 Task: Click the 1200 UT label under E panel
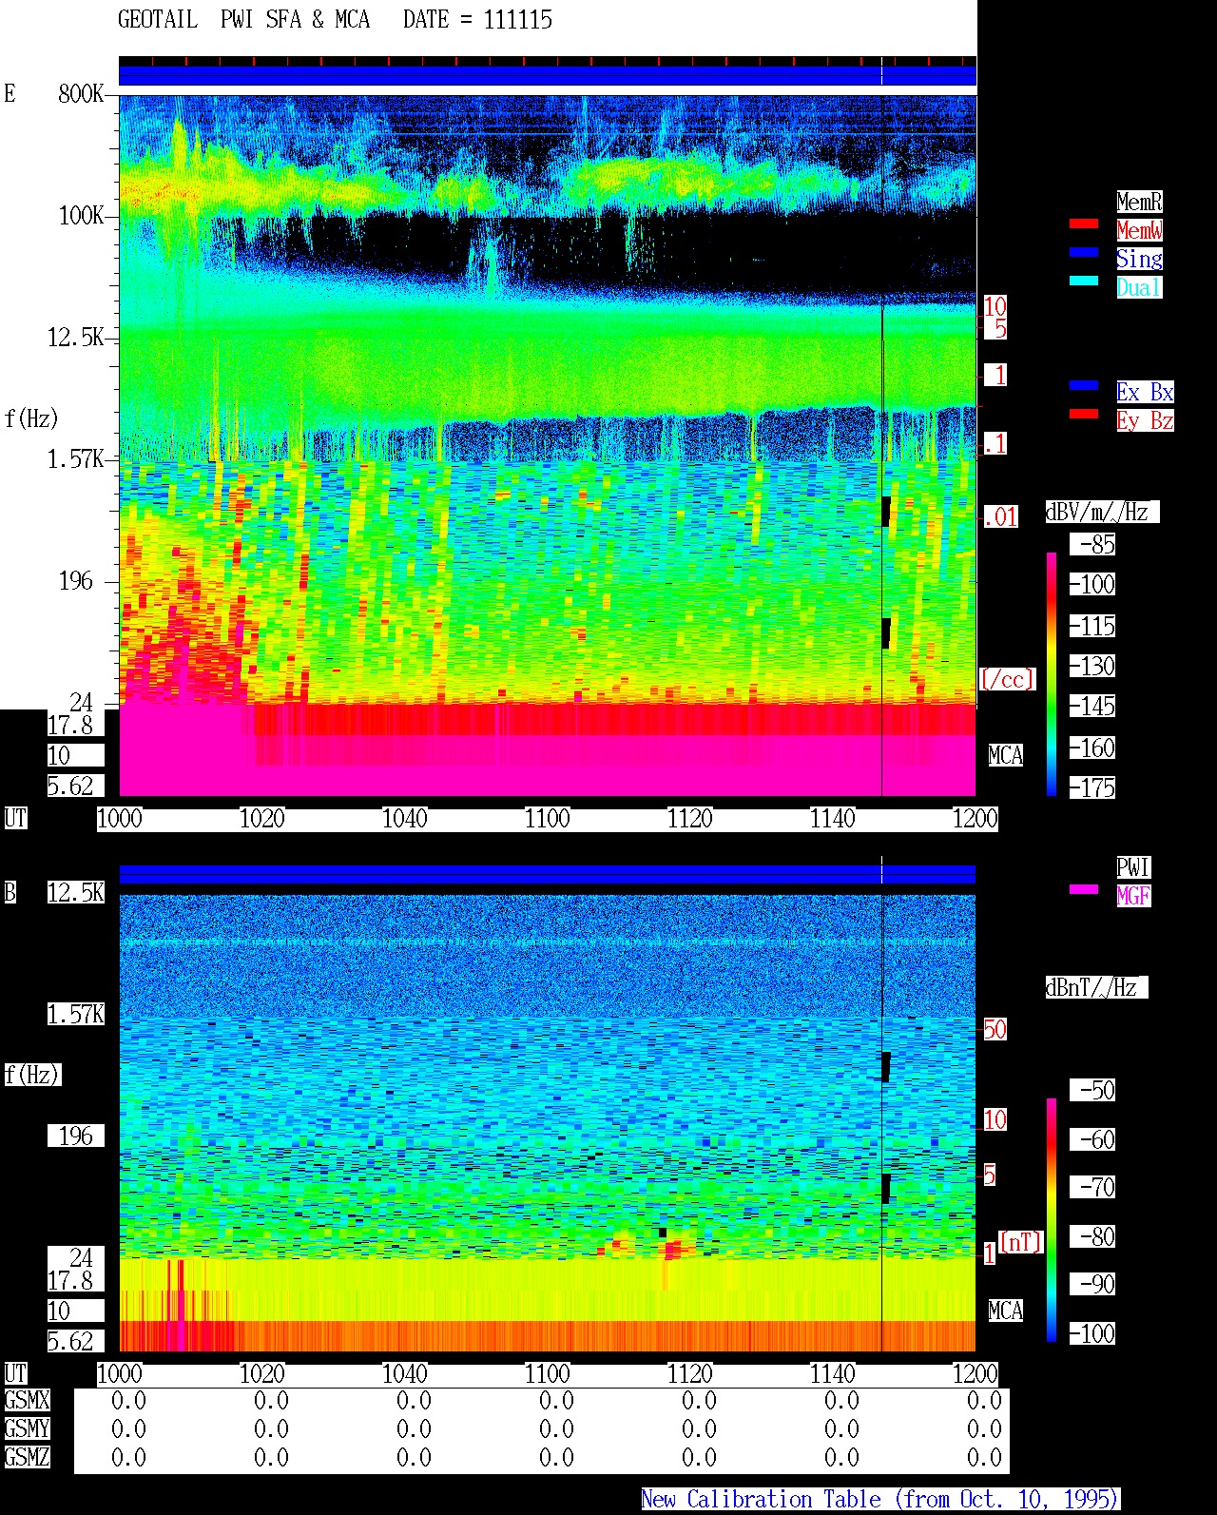(x=976, y=819)
